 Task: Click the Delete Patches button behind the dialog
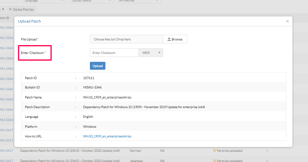pos(22,9)
